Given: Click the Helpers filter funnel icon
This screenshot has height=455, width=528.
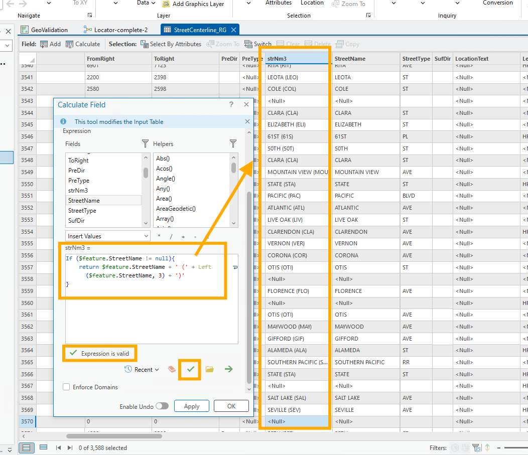Looking at the screenshot, I should pos(233,144).
